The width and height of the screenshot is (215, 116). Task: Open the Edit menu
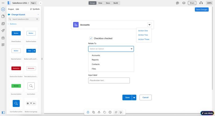tap(17, 9)
